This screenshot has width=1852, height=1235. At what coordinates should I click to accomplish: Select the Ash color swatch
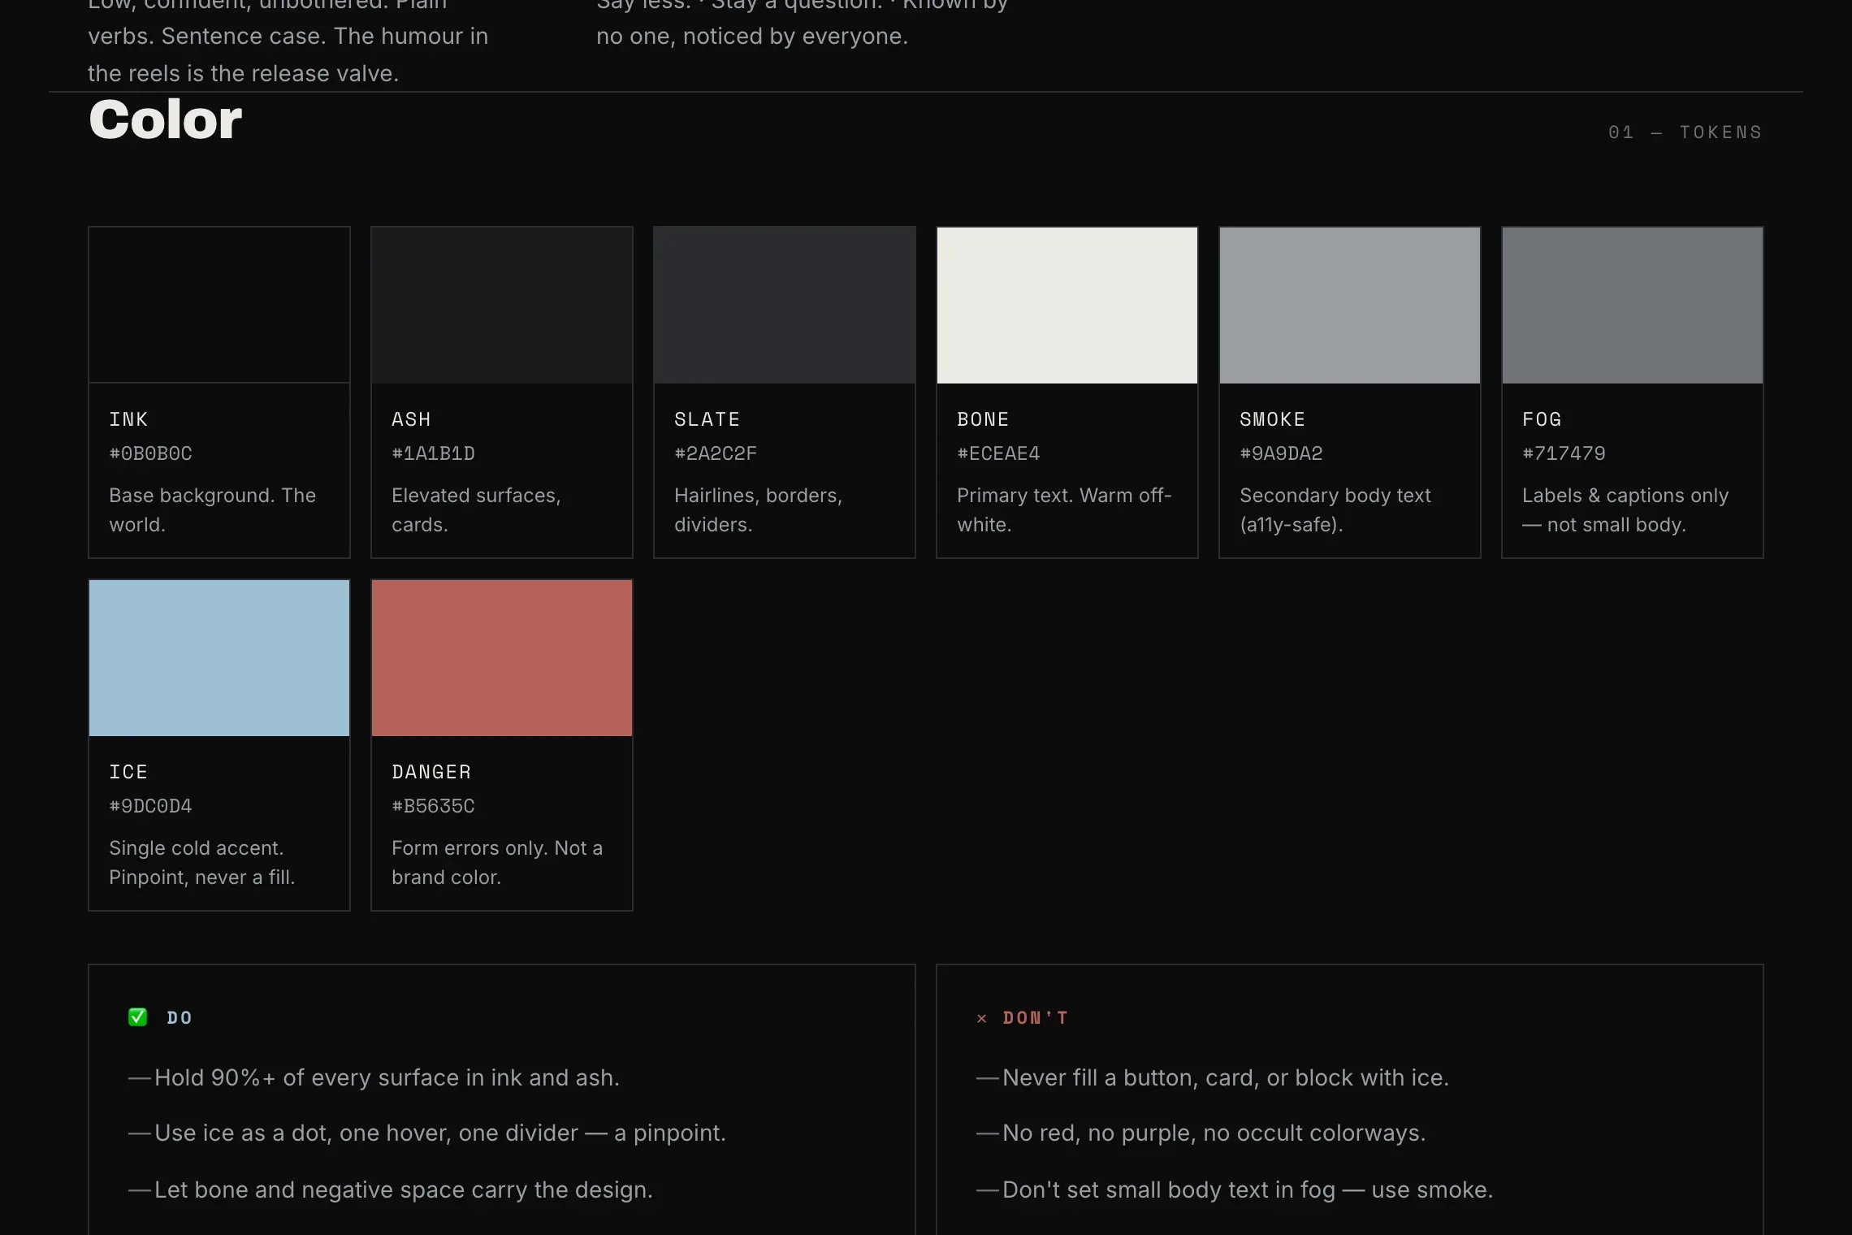pyautogui.click(x=502, y=305)
